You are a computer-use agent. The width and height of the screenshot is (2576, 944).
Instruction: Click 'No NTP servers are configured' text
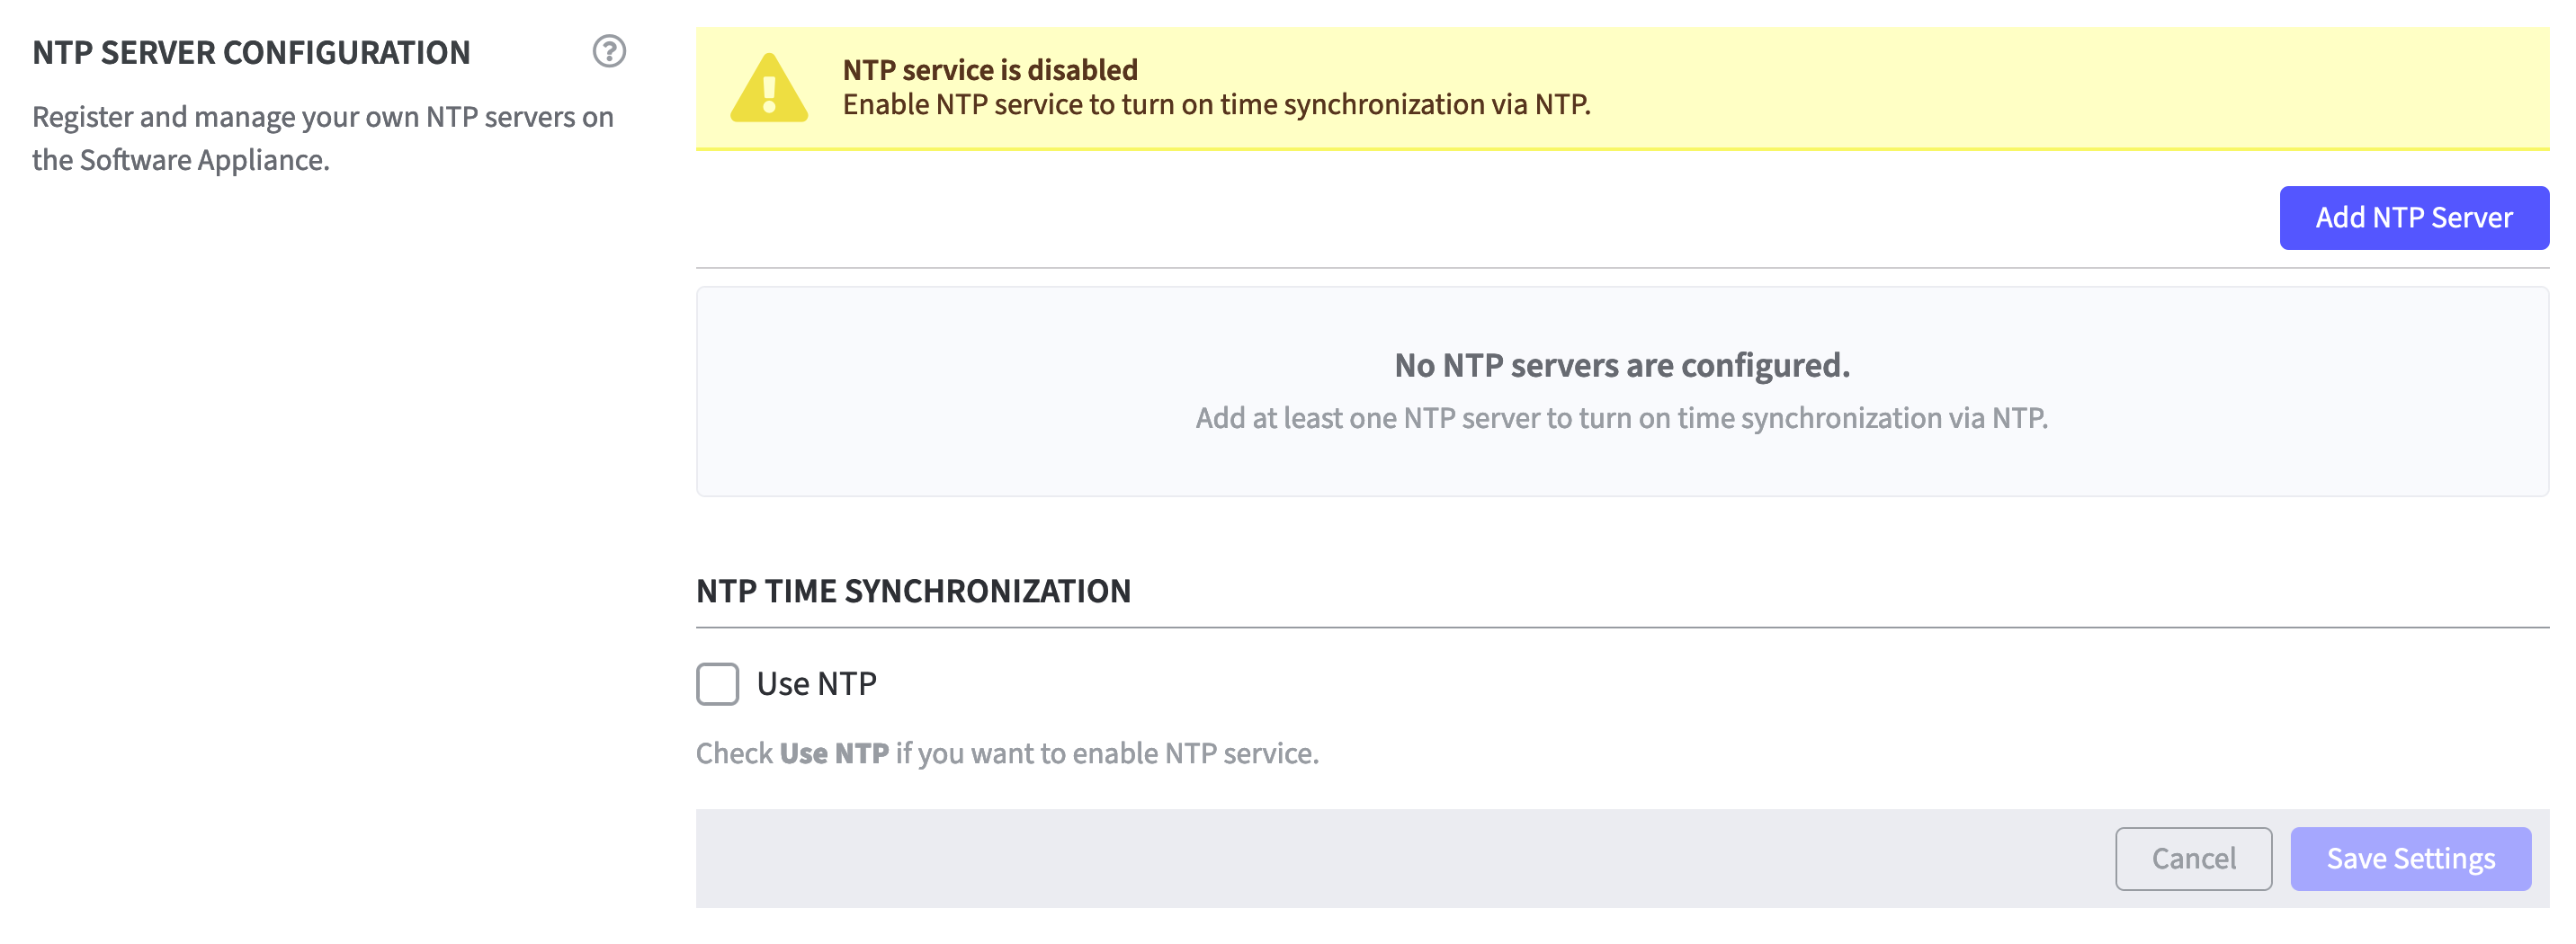1621,365
